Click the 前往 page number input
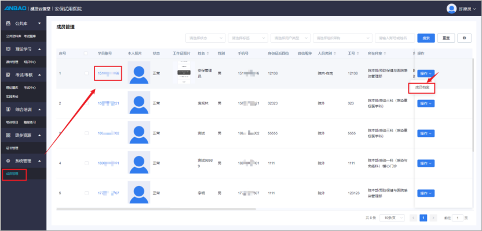 (458, 218)
